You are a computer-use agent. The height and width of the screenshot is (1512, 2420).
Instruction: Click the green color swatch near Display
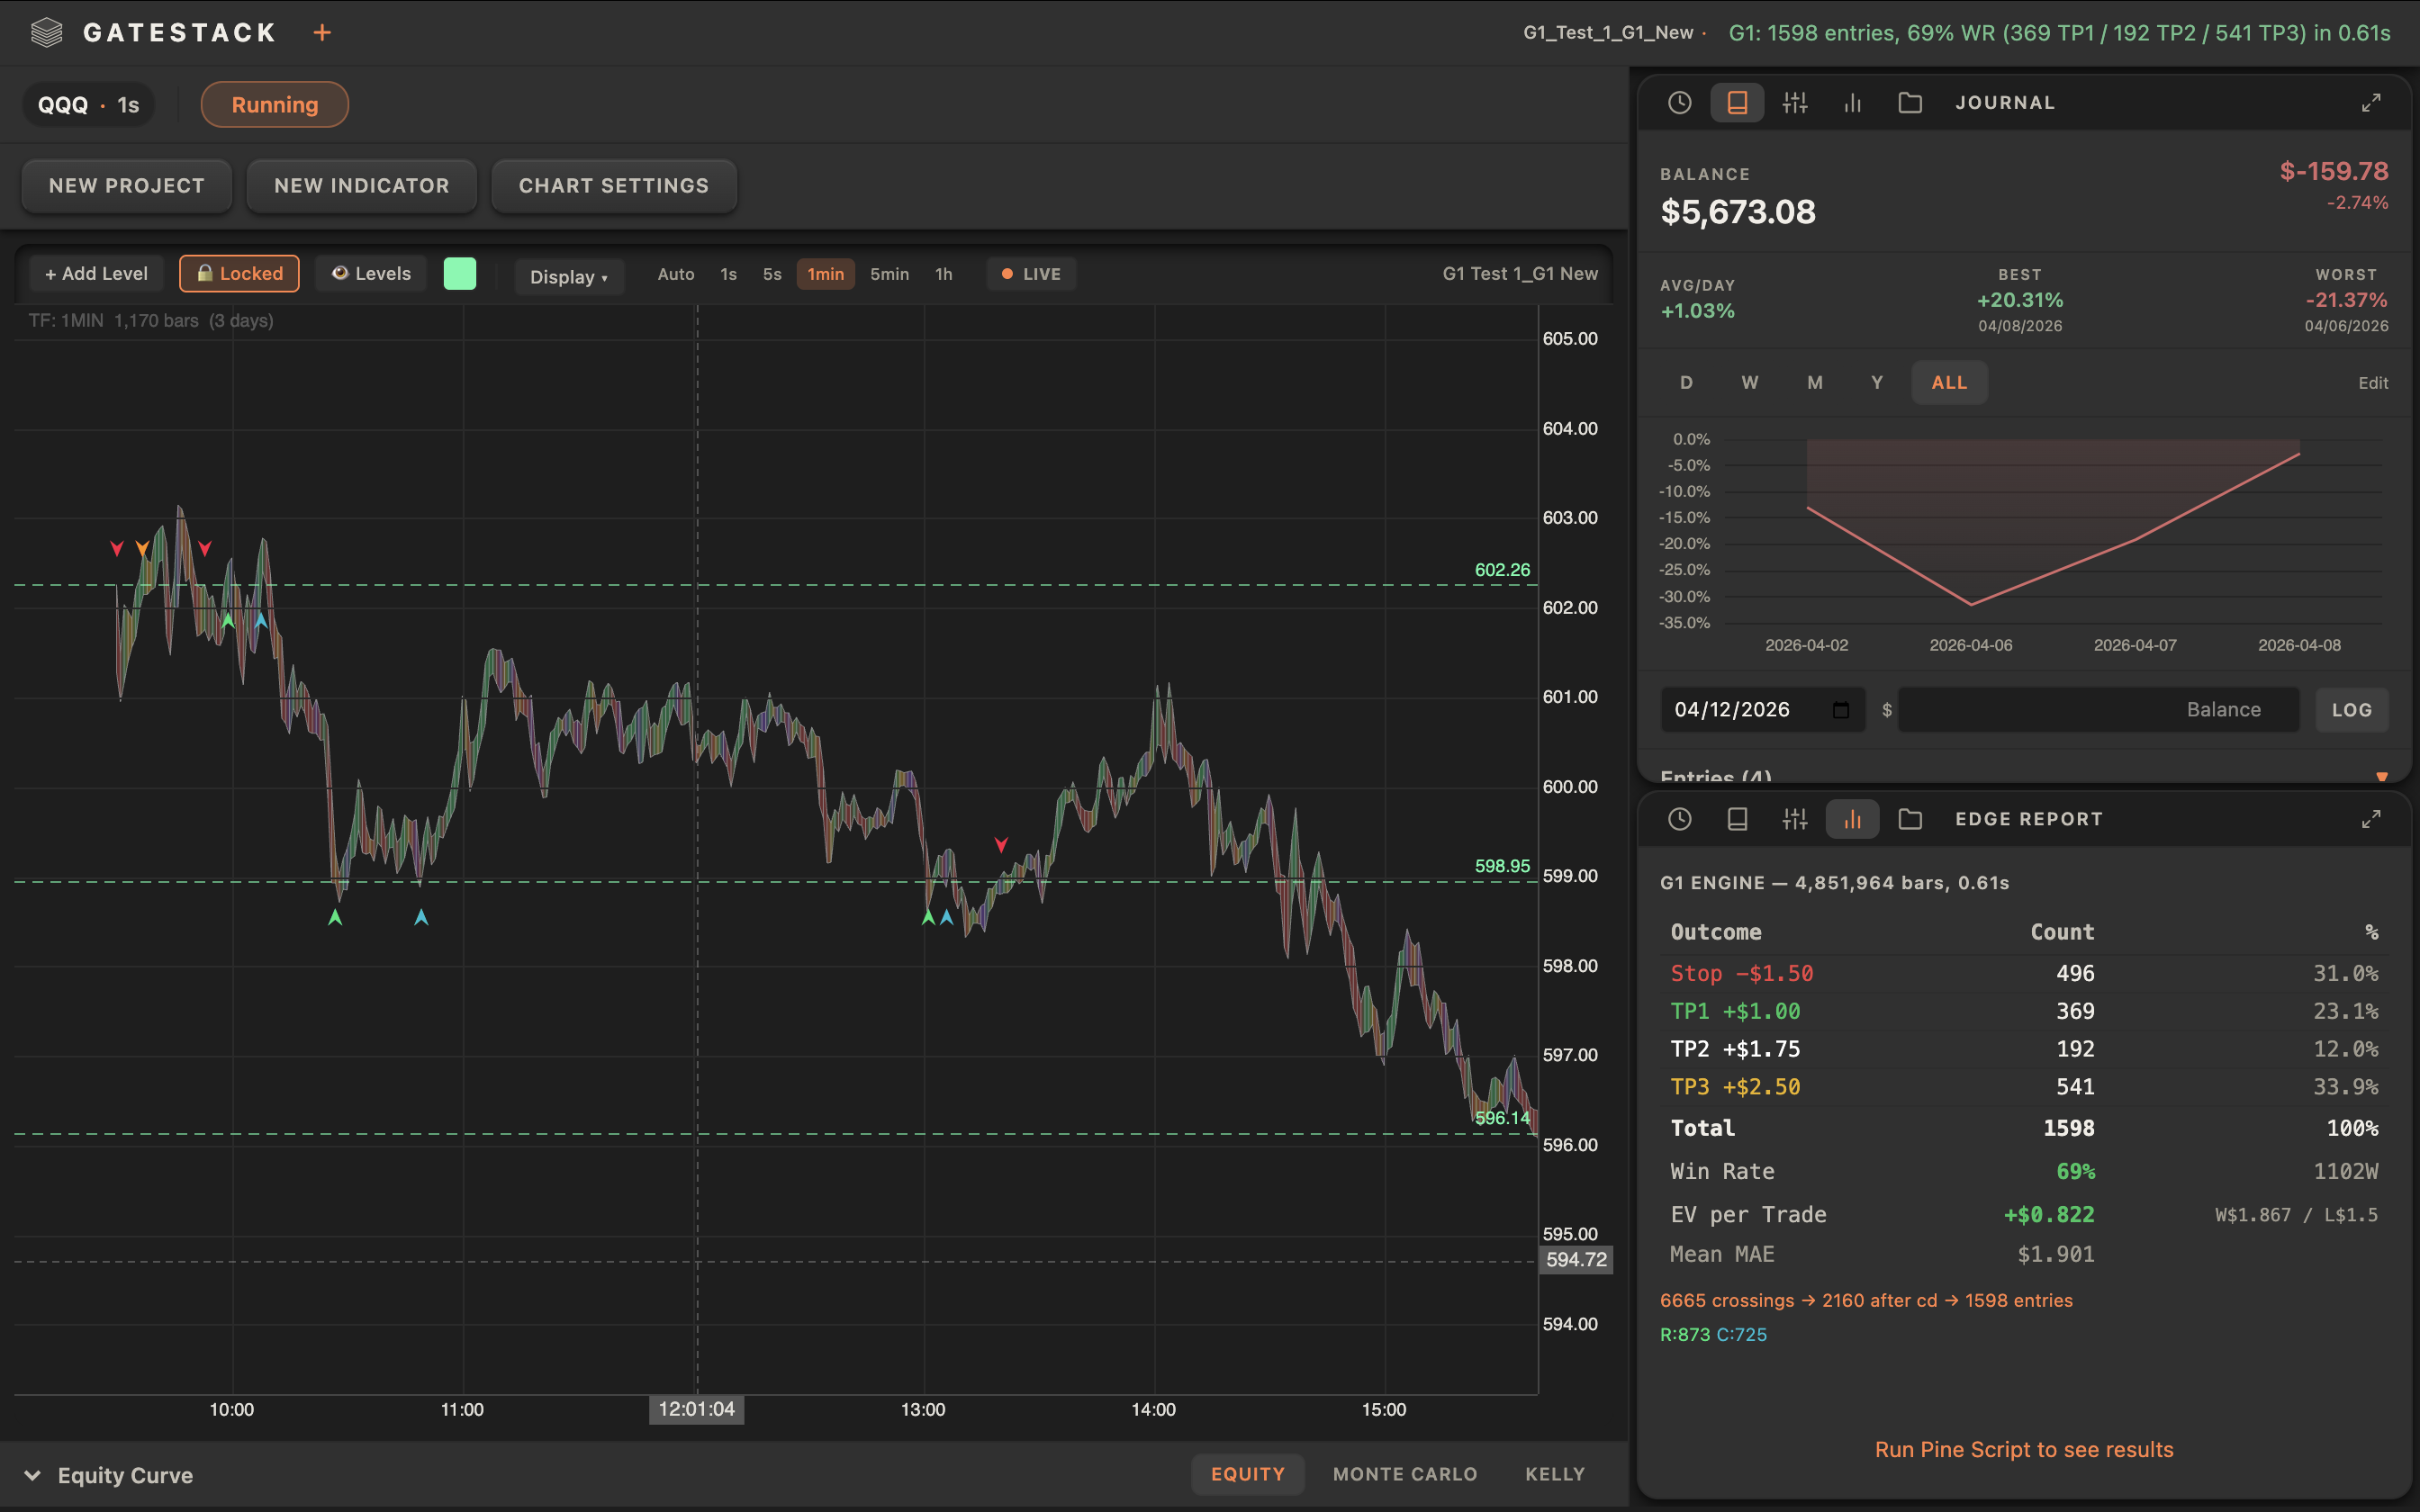460,273
